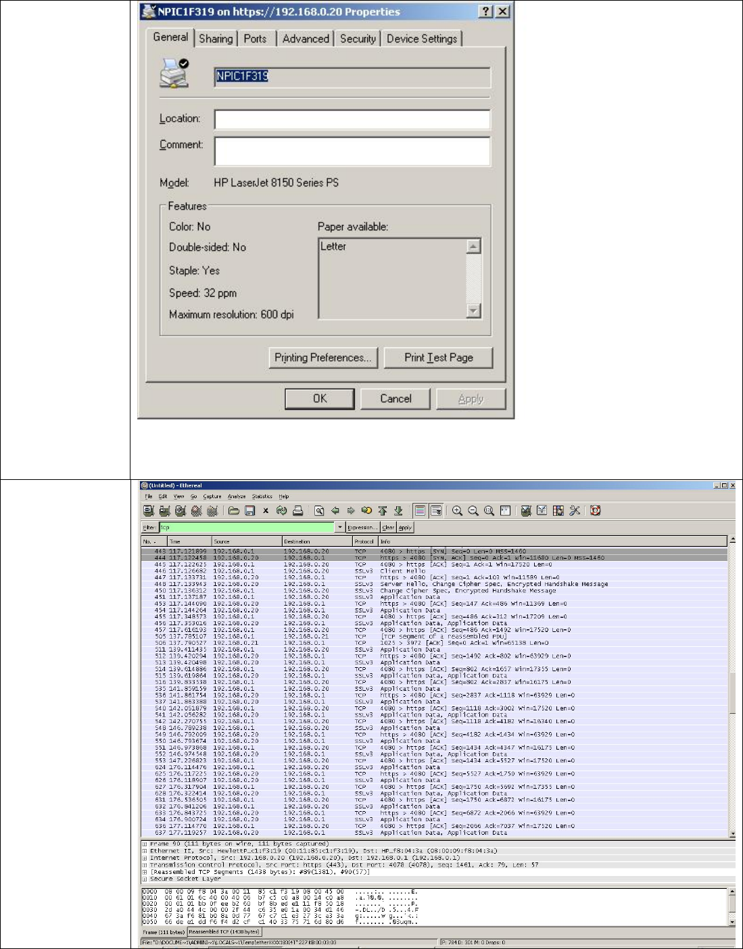Expand the Reassembled TCP Segments node
743x949 pixels.
tap(145, 872)
